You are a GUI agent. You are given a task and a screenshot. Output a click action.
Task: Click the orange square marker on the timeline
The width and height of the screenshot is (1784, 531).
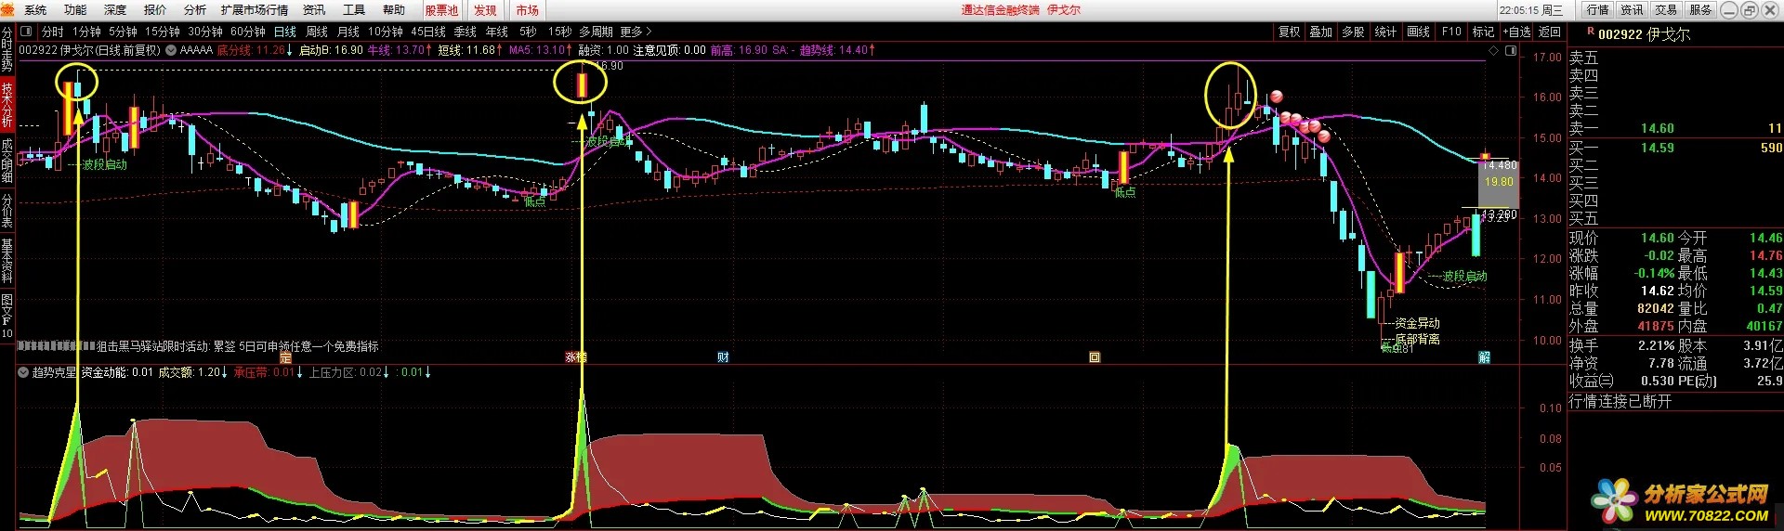(x=1095, y=357)
